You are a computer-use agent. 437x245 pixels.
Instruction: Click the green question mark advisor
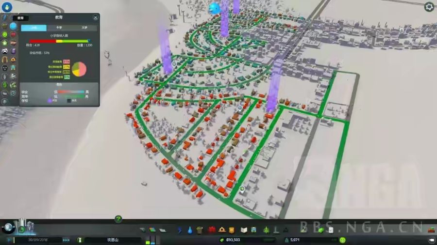118,219
